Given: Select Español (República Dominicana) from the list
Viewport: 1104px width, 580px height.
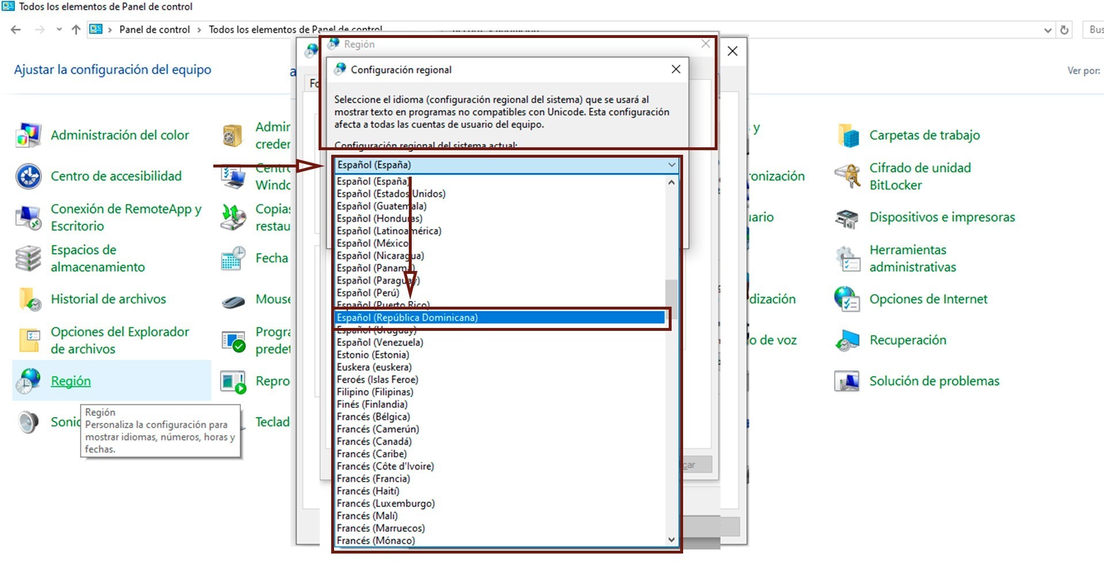Looking at the screenshot, I should [x=407, y=318].
